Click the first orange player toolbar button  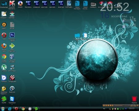tap(104, 105)
